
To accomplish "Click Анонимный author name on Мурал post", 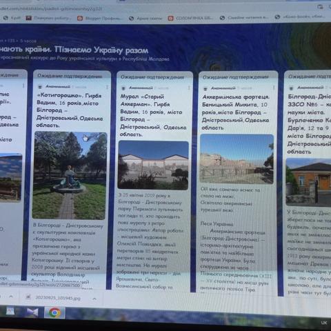I will point(141,88).
